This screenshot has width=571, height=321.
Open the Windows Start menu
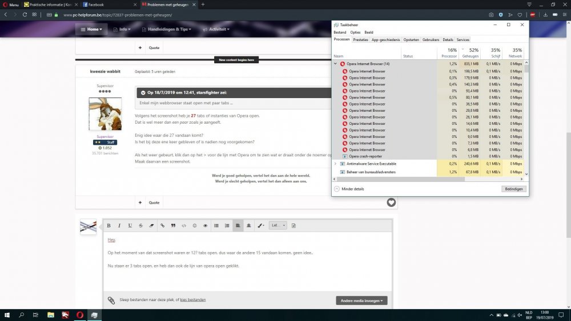[x=7, y=315]
